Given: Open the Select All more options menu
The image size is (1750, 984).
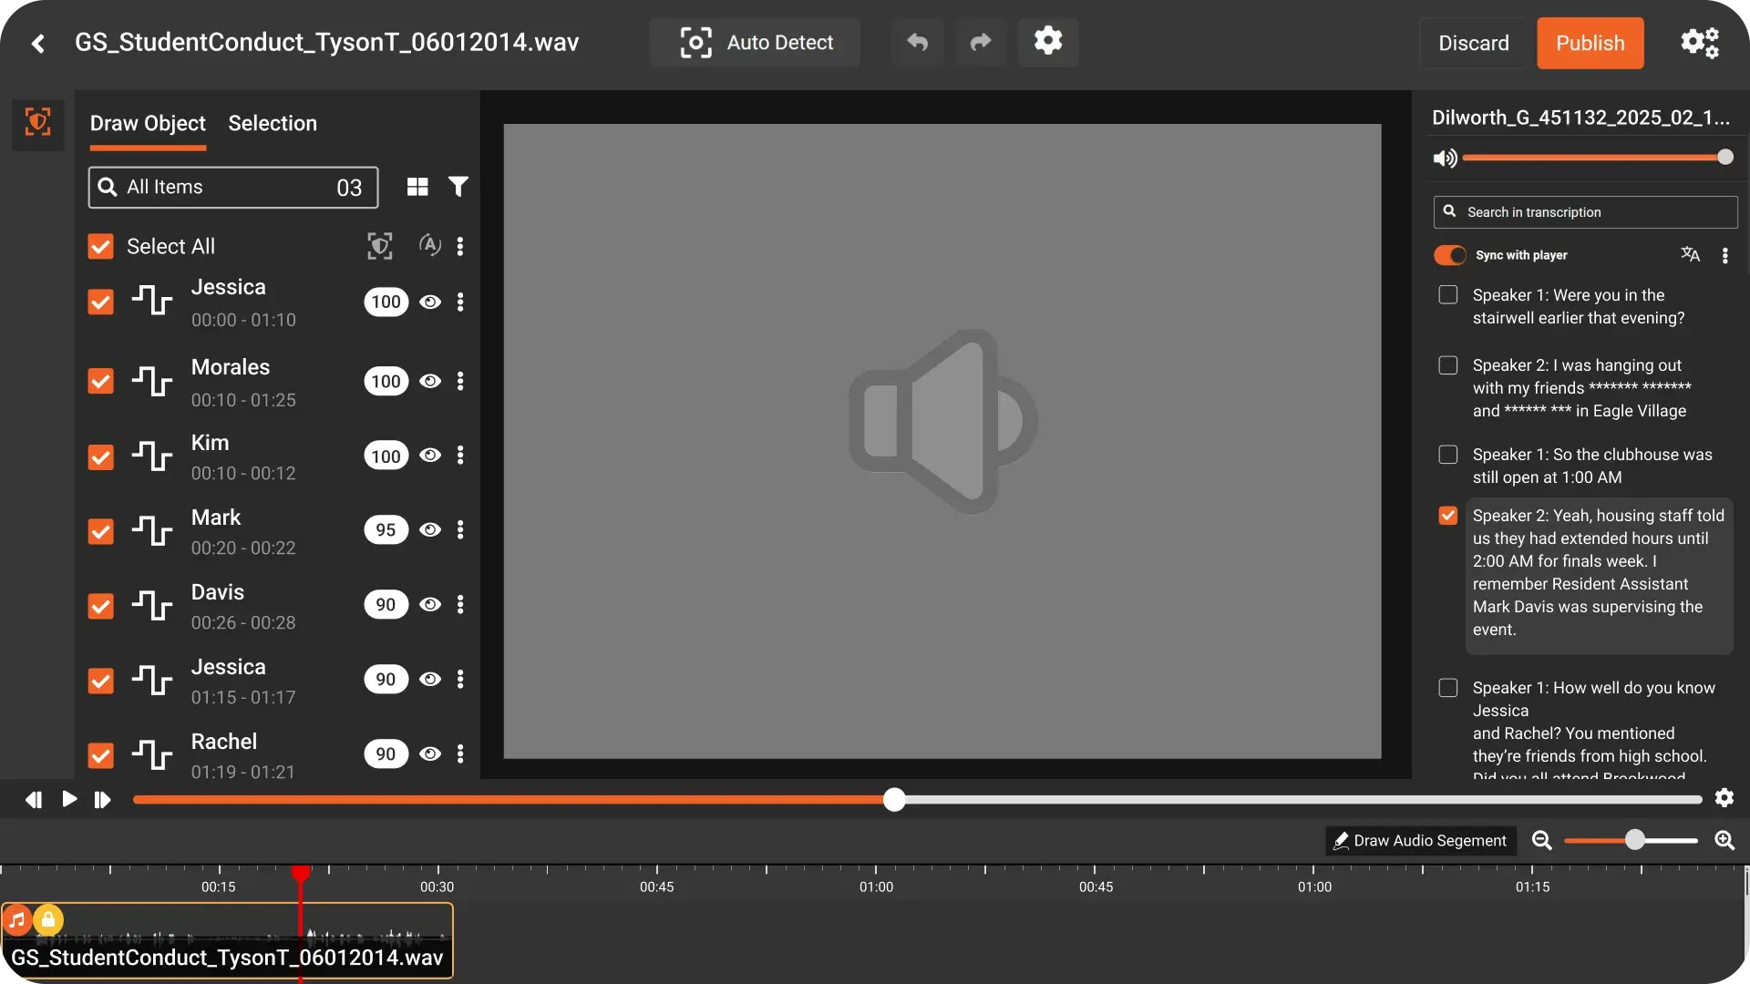Looking at the screenshot, I should coord(460,246).
